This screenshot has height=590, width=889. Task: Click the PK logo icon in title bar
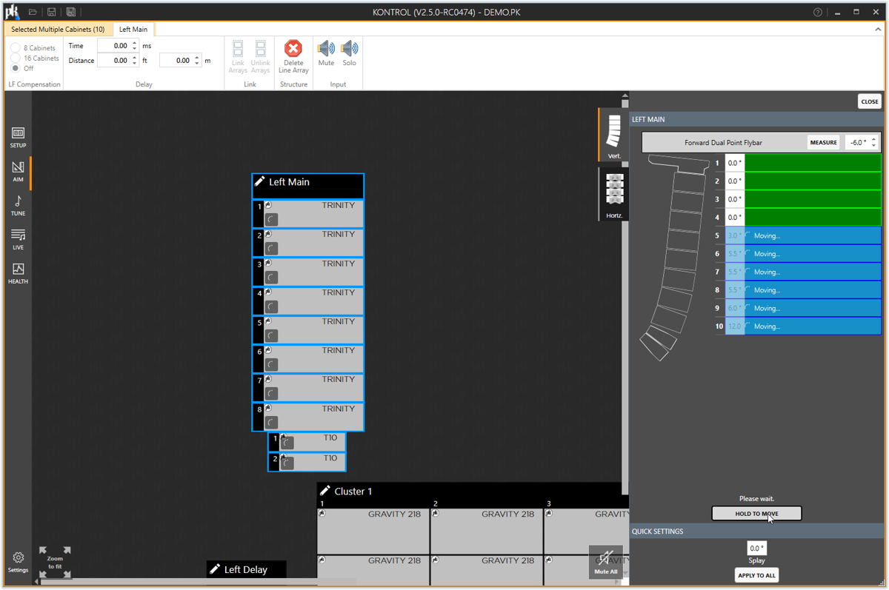12,12
